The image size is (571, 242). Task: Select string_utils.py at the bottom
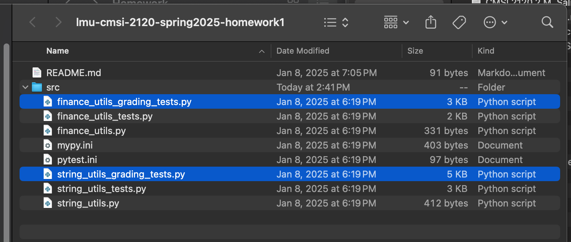[x=290, y=203]
